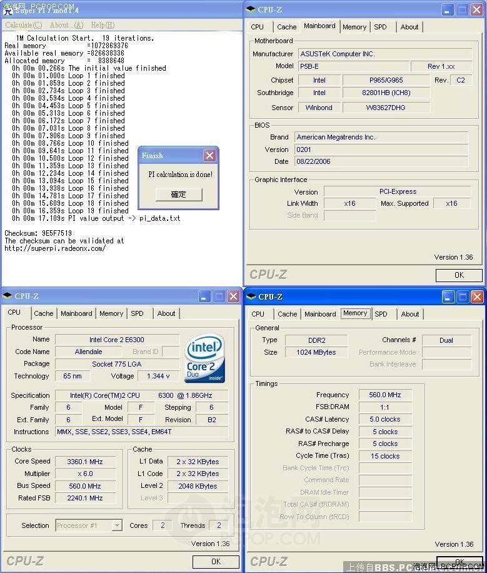
Task: Click the Channels Dual value
Action: click(x=446, y=340)
